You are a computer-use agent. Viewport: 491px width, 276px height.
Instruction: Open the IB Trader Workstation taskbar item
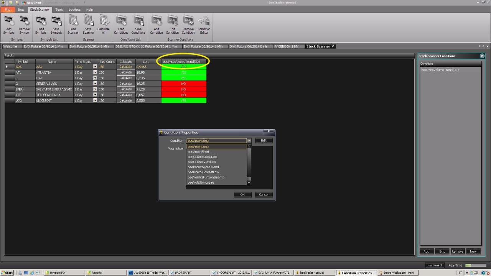click(148, 273)
